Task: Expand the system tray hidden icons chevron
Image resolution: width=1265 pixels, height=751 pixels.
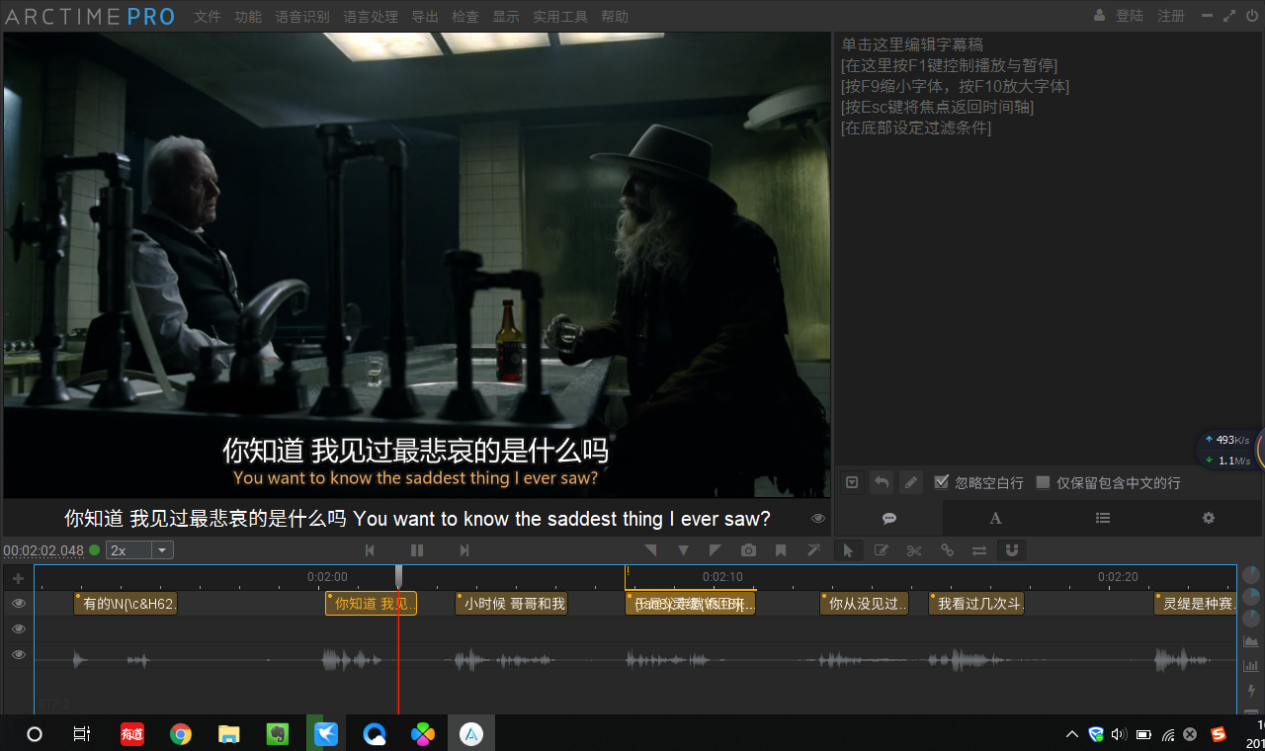Action: (x=1072, y=734)
